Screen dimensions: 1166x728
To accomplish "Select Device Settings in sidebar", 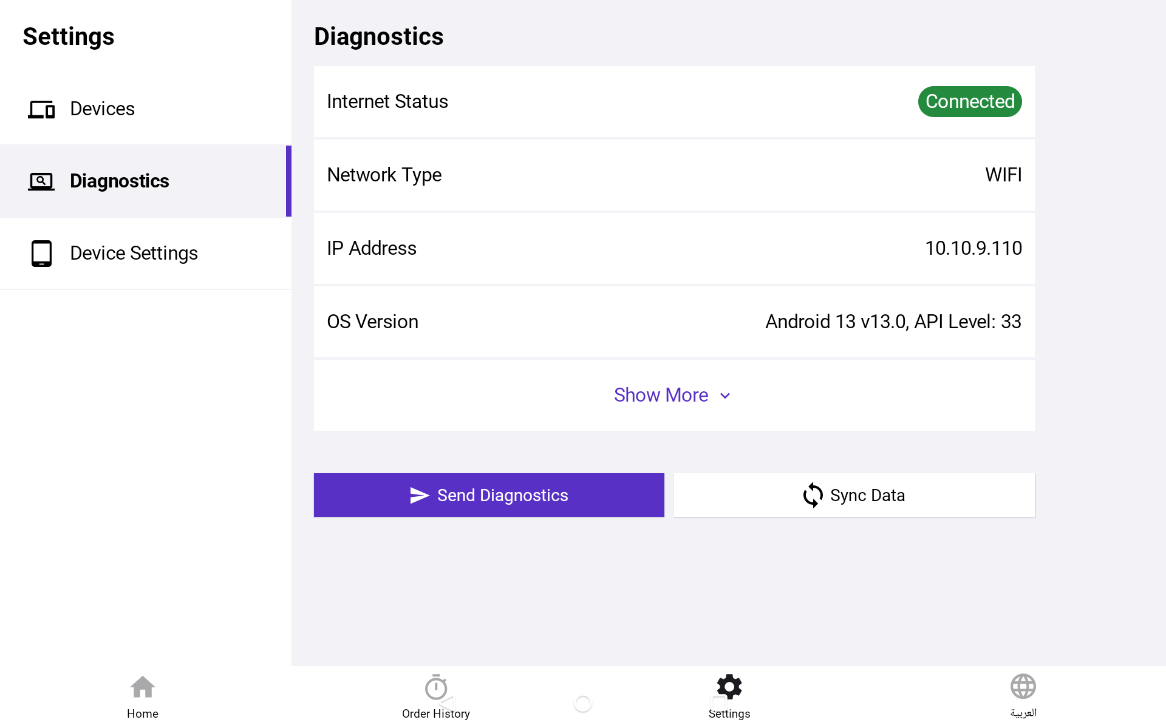I will point(134,253).
